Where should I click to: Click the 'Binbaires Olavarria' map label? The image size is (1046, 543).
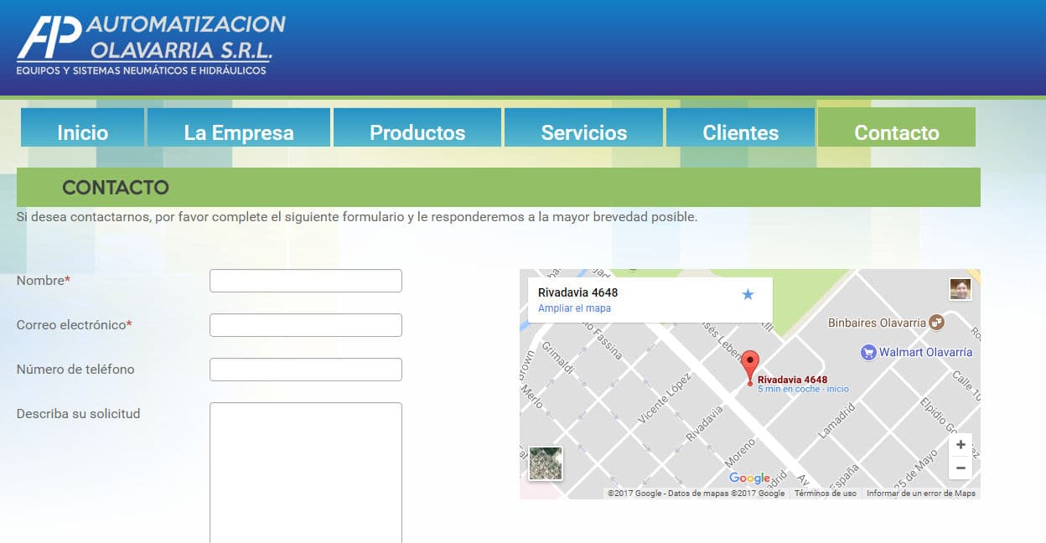[877, 323]
